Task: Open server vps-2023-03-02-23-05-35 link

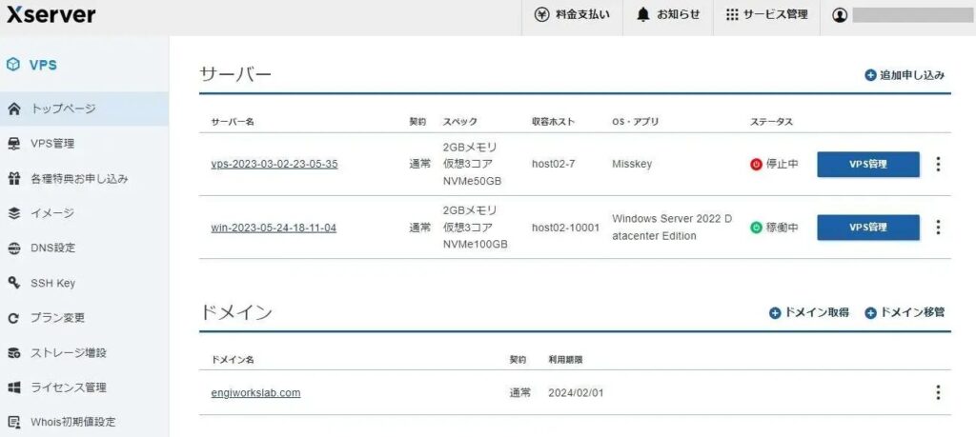Action: (274, 164)
